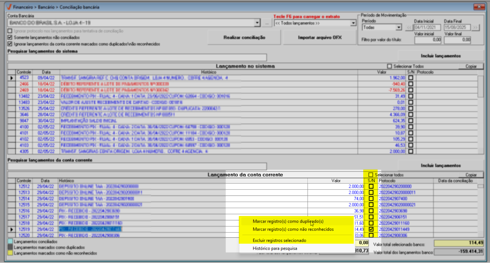The height and width of the screenshot is (263, 490).
Task: Open the Período dropdown
Action: pyautogui.click(x=398, y=27)
